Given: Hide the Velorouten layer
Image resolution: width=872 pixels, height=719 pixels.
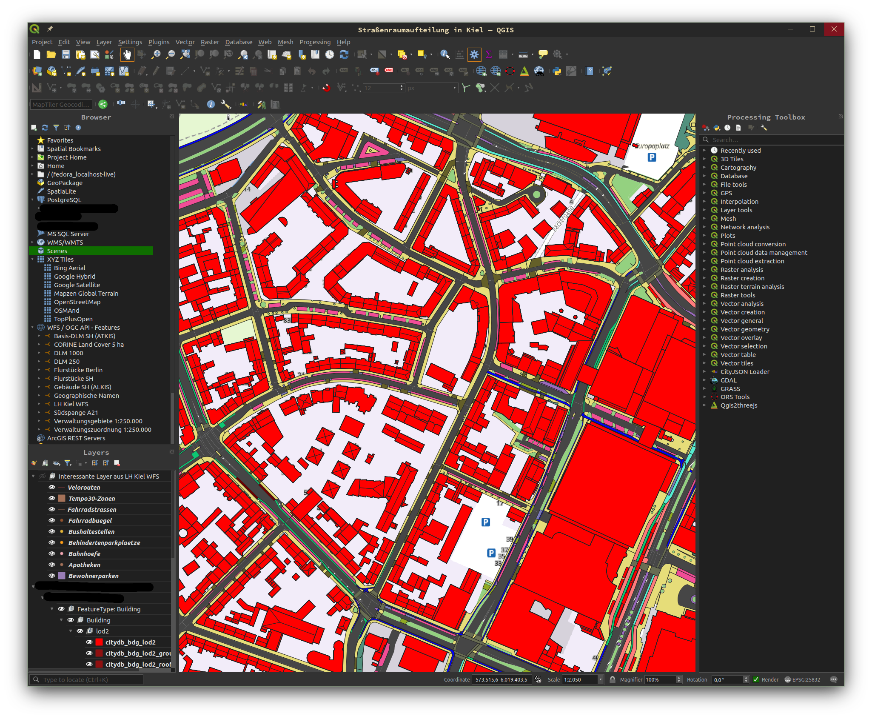Looking at the screenshot, I should (x=51, y=487).
